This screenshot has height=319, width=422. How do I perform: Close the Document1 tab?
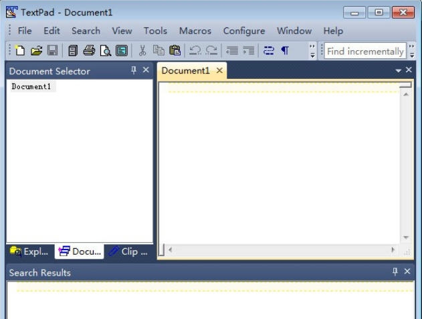pyautogui.click(x=219, y=70)
